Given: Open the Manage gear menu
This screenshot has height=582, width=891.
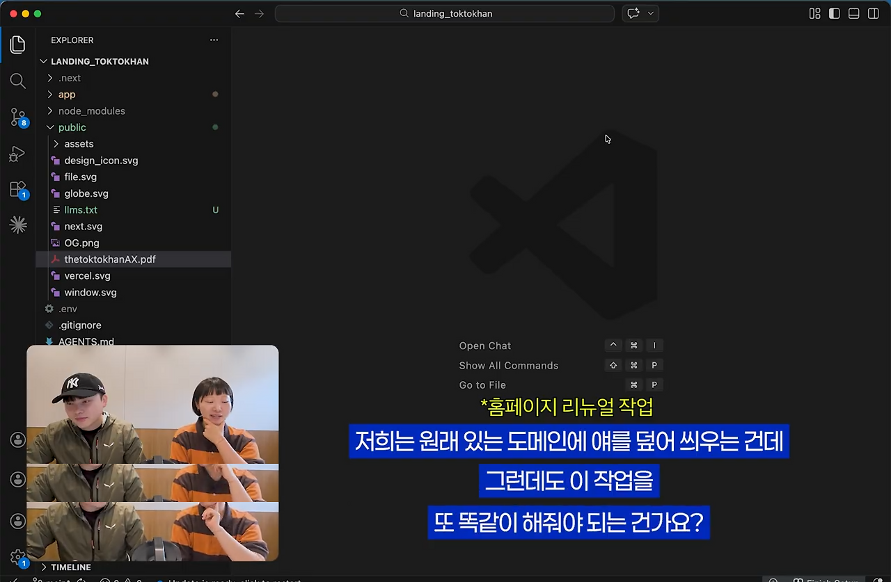Looking at the screenshot, I should (x=18, y=557).
